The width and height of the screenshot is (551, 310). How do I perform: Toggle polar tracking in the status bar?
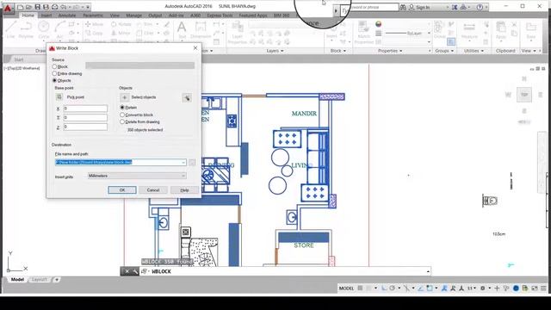(393, 288)
